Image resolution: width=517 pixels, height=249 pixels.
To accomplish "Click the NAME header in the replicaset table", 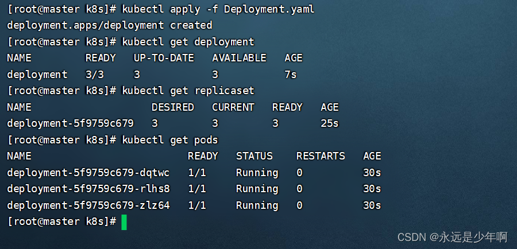I will (x=19, y=107).
